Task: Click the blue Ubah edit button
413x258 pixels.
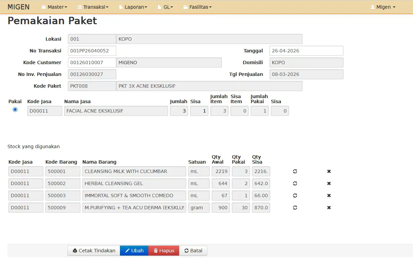Action: [134, 251]
